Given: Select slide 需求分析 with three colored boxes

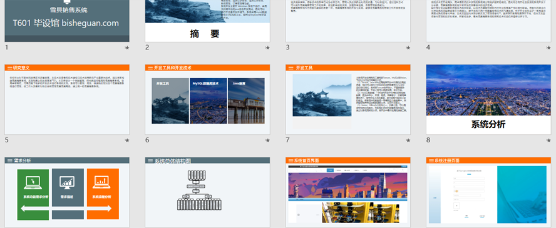Looking at the screenshot, I should 67,192.
